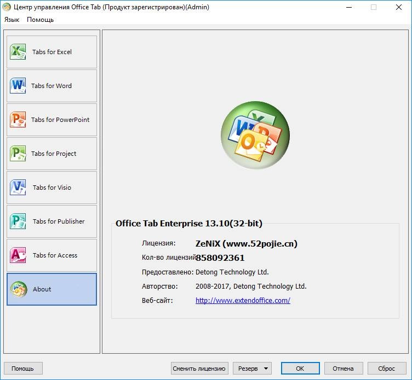
Task: Click the Кол-во лицензий label
Action: pyautogui.click(x=169, y=258)
